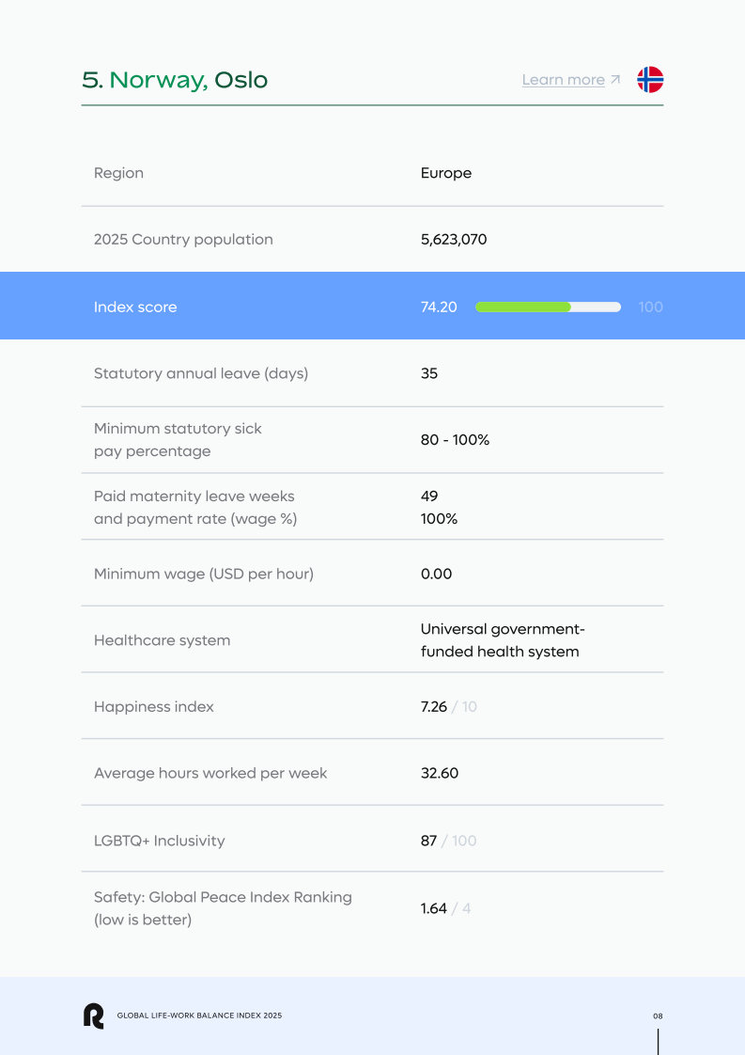This screenshot has height=1055, width=745.
Task: Click the LGBTQ+ Inclusivity score 87
Action: [428, 841]
